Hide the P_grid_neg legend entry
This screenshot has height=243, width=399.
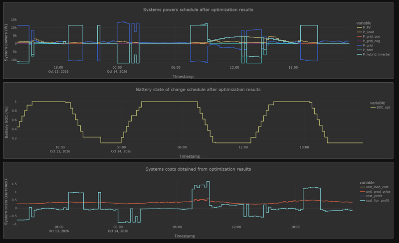(x=369, y=41)
